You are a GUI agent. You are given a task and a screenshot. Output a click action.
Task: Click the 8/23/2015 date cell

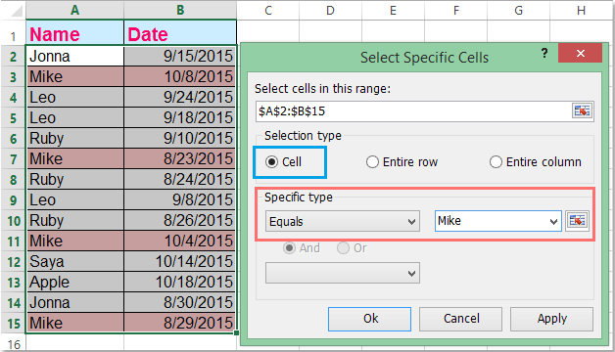pyautogui.click(x=180, y=159)
